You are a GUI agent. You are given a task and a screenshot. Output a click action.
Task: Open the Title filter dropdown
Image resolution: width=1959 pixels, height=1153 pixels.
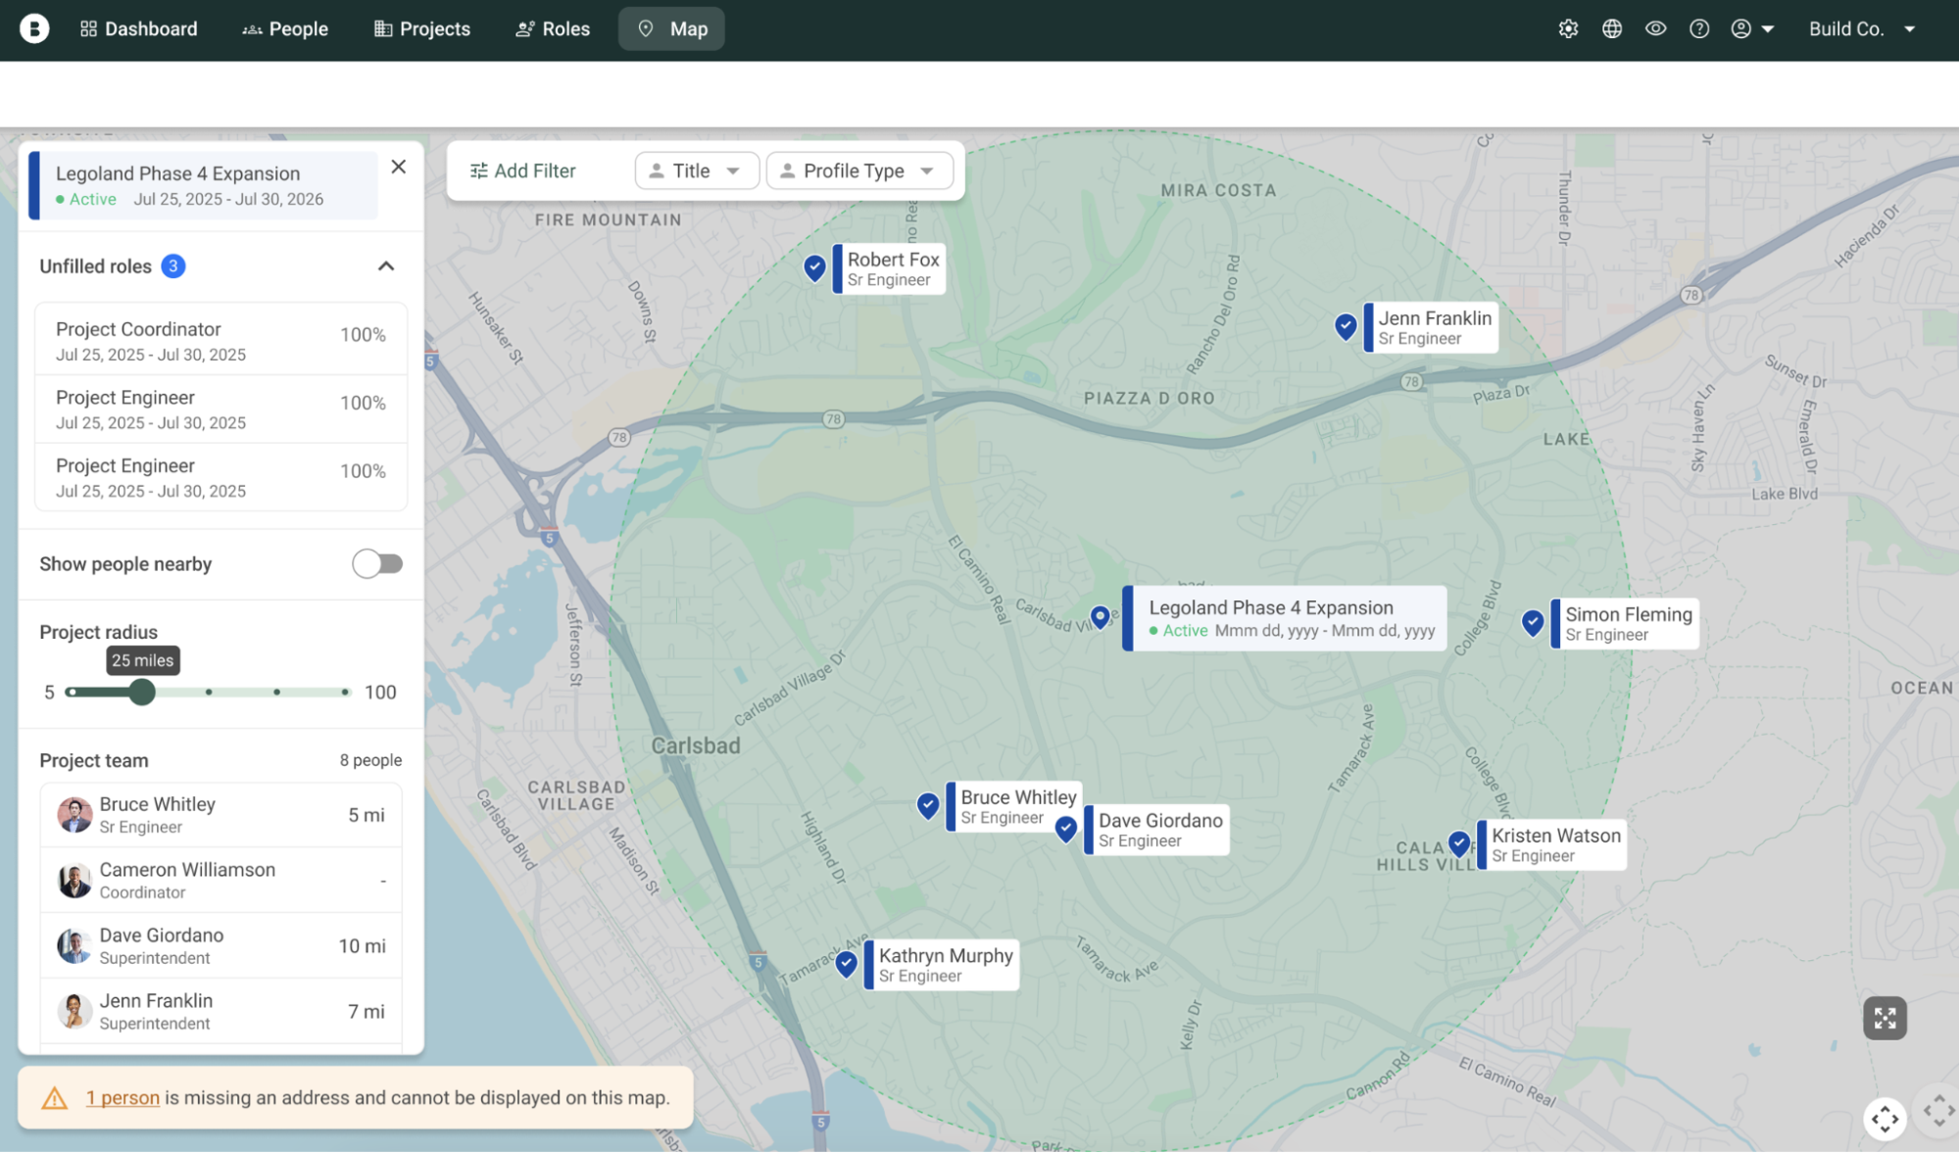(x=697, y=170)
